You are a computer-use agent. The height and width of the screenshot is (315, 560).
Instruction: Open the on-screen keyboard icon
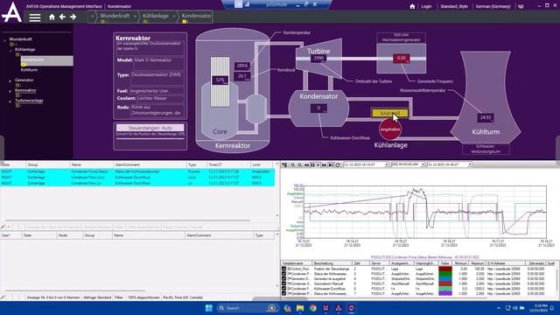click(521, 6)
